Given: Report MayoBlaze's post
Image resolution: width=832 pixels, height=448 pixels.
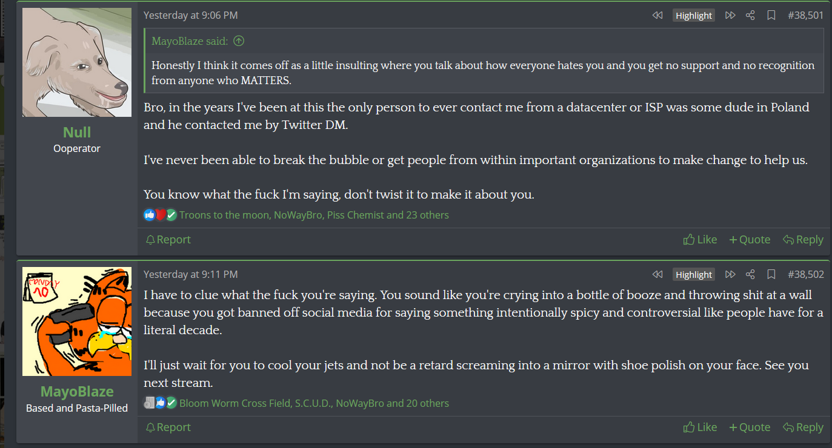Looking at the screenshot, I should pyautogui.click(x=168, y=427).
